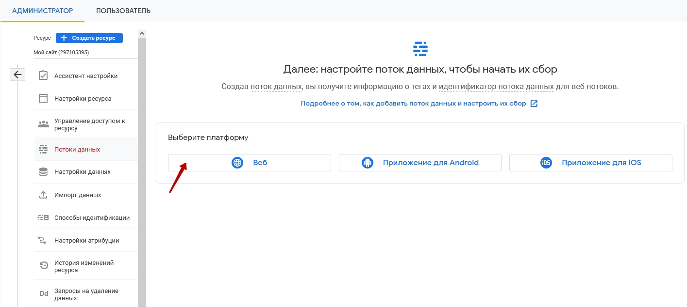Choose Приложение для Android platform
Image resolution: width=687 pixels, height=307 pixels.
pyautogui.click(x=420, y=163)
